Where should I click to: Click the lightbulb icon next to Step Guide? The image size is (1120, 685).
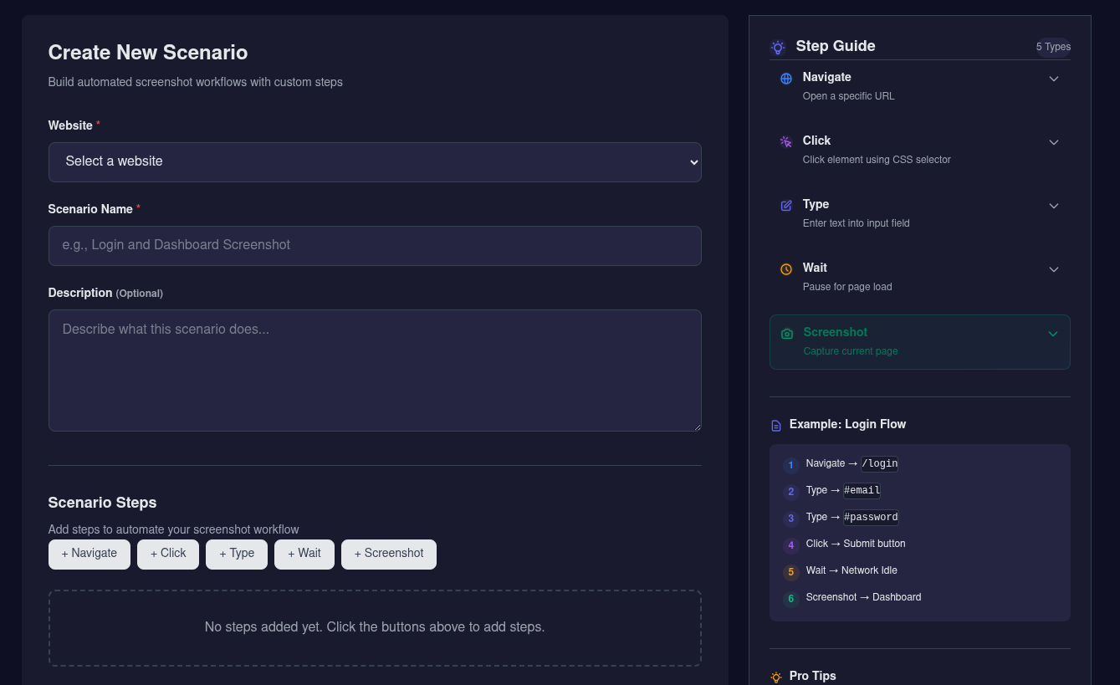tap(778, 48)
